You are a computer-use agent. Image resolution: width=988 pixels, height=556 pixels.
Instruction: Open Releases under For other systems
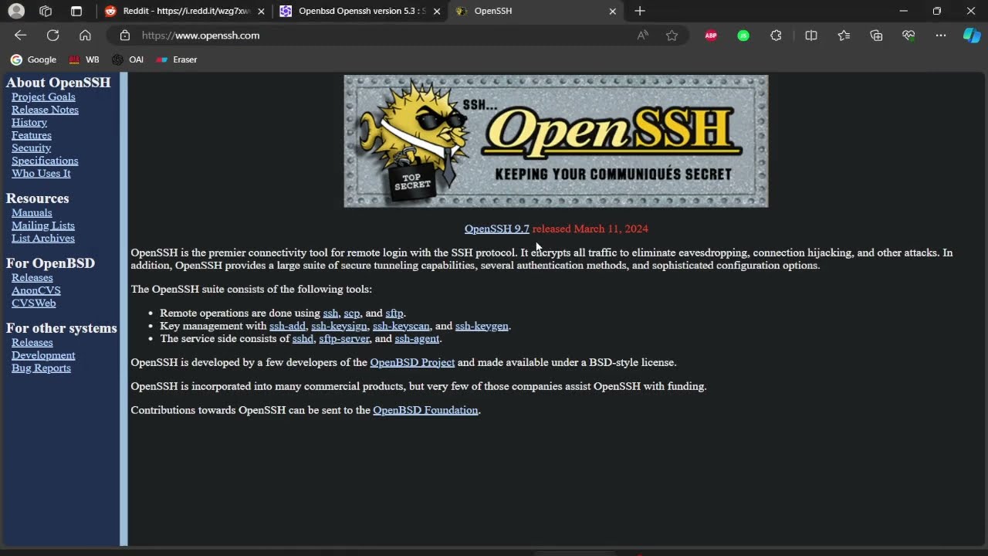(32, 342)
